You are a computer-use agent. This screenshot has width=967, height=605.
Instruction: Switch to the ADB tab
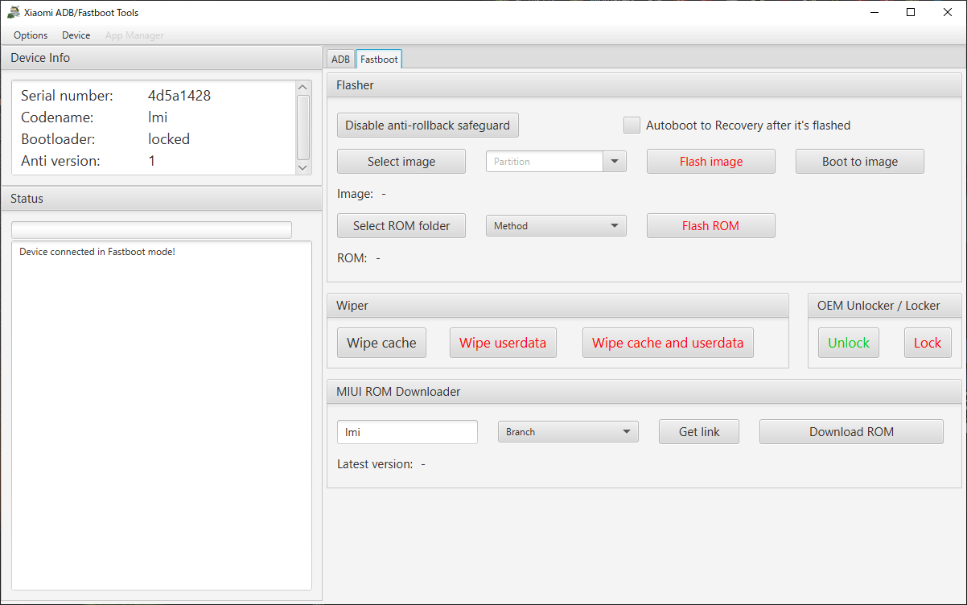click(340, 59)
